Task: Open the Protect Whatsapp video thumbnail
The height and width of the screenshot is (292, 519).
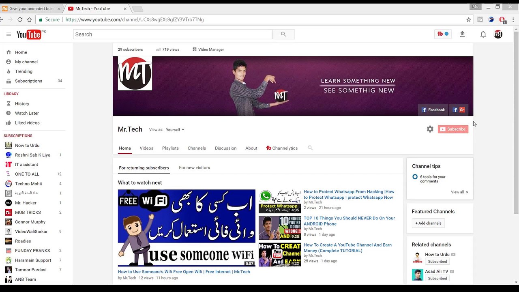Action: pos(280,201)
